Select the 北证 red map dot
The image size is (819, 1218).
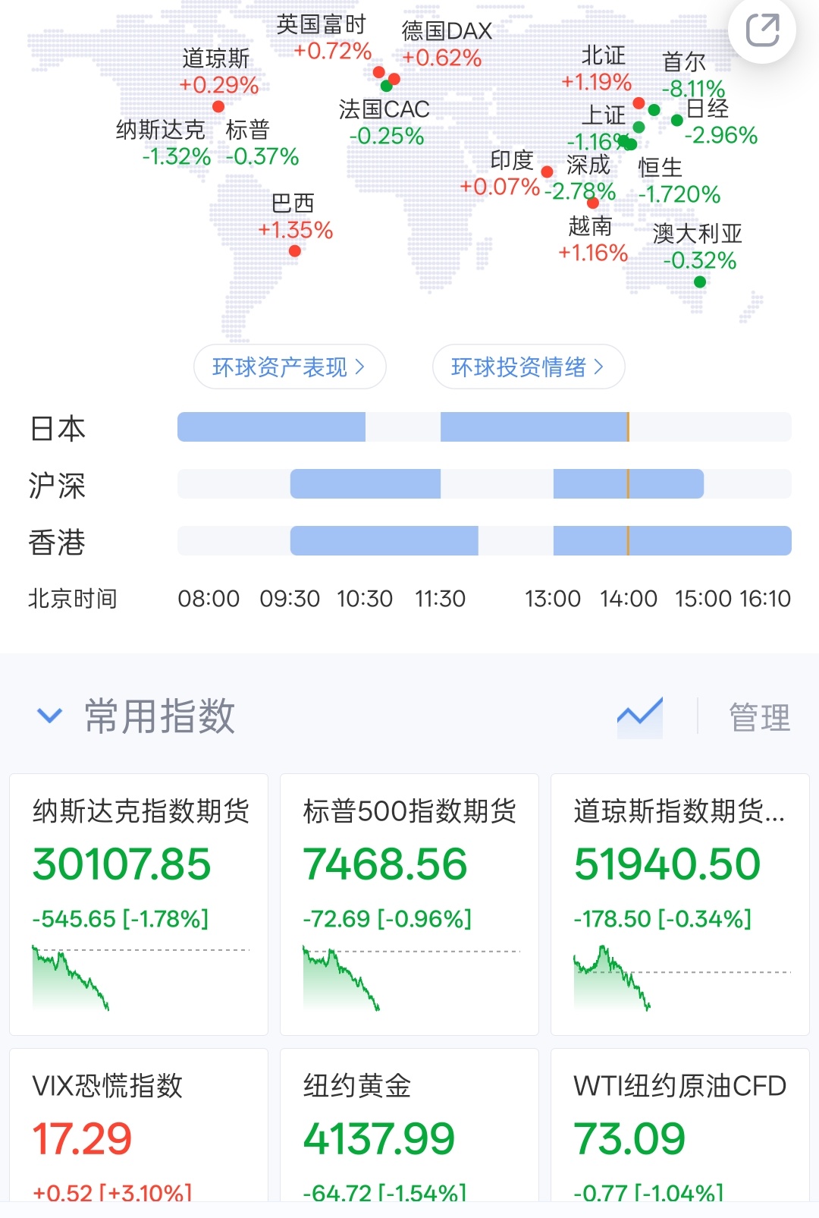click(639, 102)
